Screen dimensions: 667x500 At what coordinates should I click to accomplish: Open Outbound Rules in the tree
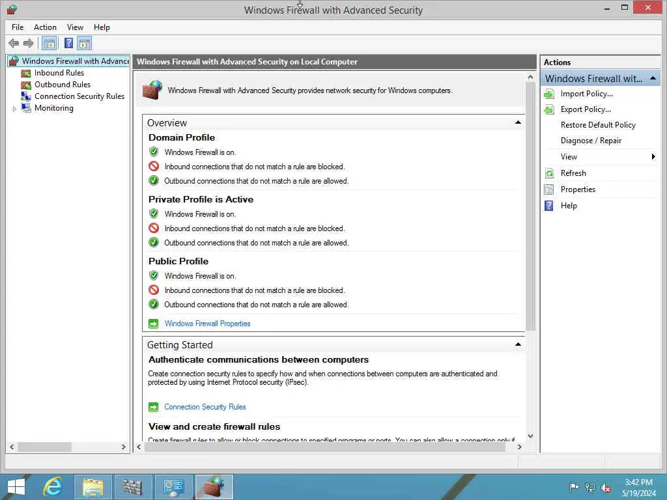coord(63,85)
